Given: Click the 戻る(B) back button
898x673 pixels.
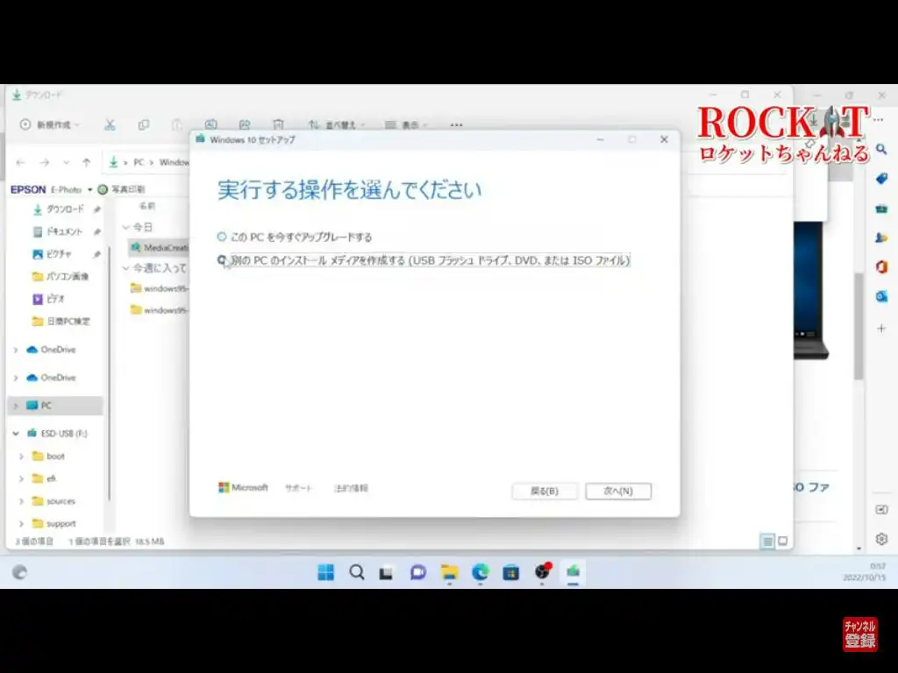Looking at the screenshot, I should coord(544,491).
